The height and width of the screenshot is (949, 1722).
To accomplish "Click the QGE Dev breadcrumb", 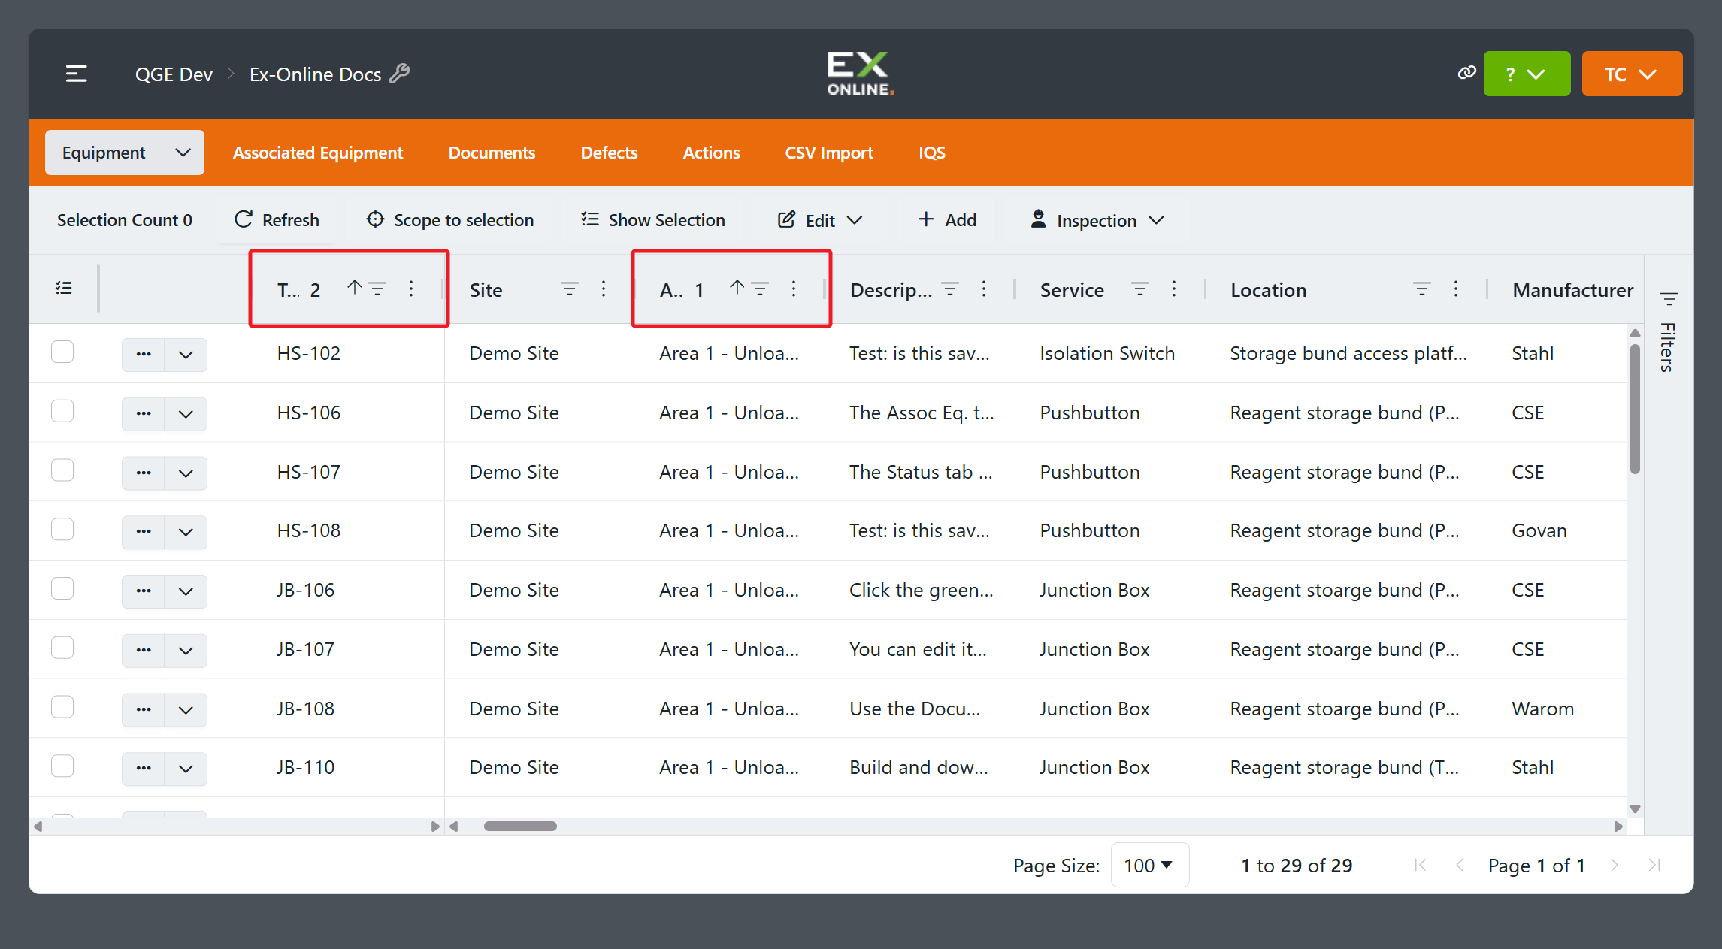I will coord(174,74).
